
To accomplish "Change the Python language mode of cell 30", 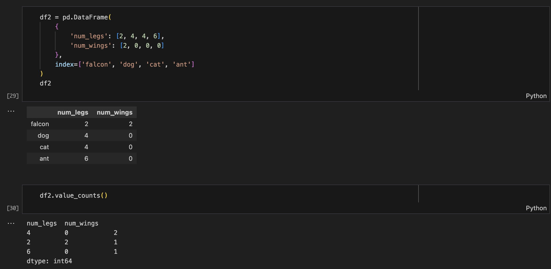I will pyautogui.click(x=536, y=208).
